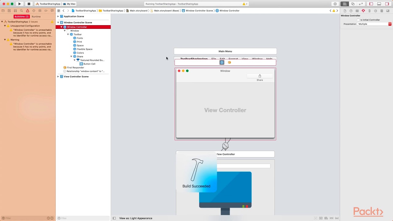Screen dimensions: 393x221
Task: Show the Quick Help inspector
Action: pyautogui.click(x=351, y=11)
